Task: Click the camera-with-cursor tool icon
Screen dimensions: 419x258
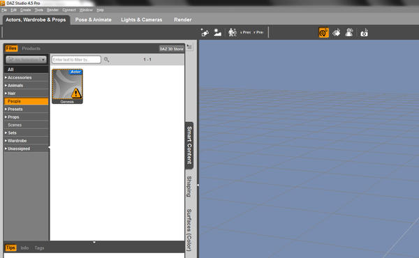Action: pos(364,33)
